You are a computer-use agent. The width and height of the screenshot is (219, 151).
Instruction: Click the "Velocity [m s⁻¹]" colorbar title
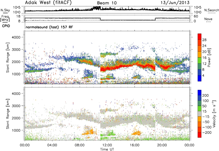point(214,114)
